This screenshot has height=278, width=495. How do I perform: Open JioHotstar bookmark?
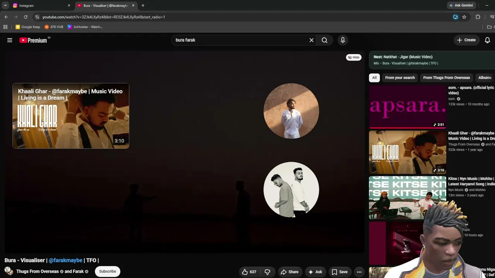(85, 27)
